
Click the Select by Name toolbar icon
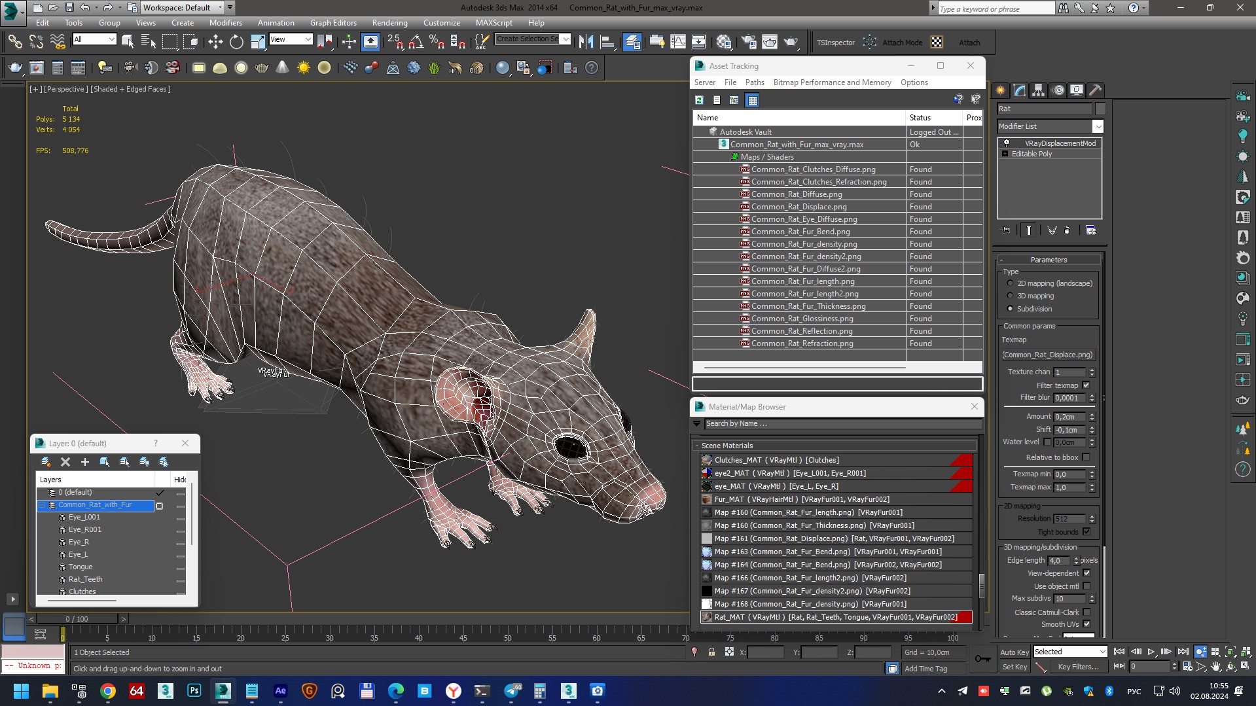pyautogui.click(x=149, y=42)
